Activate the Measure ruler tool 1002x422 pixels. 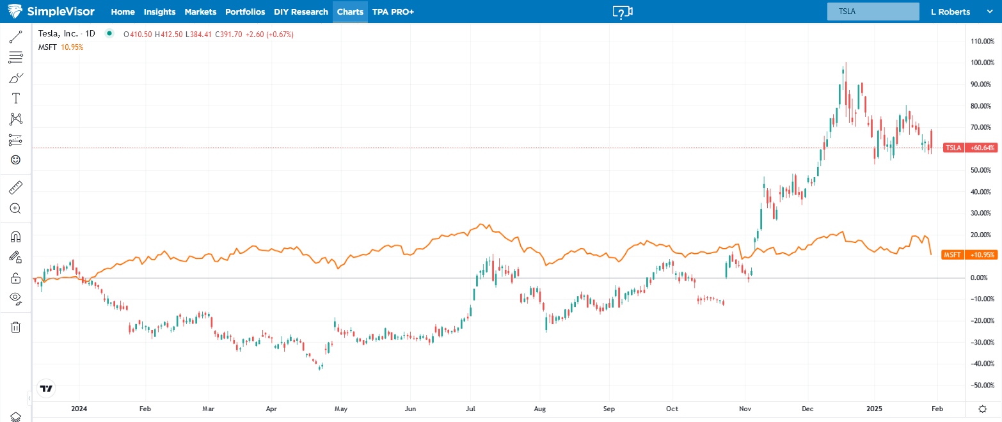(15, 187)
